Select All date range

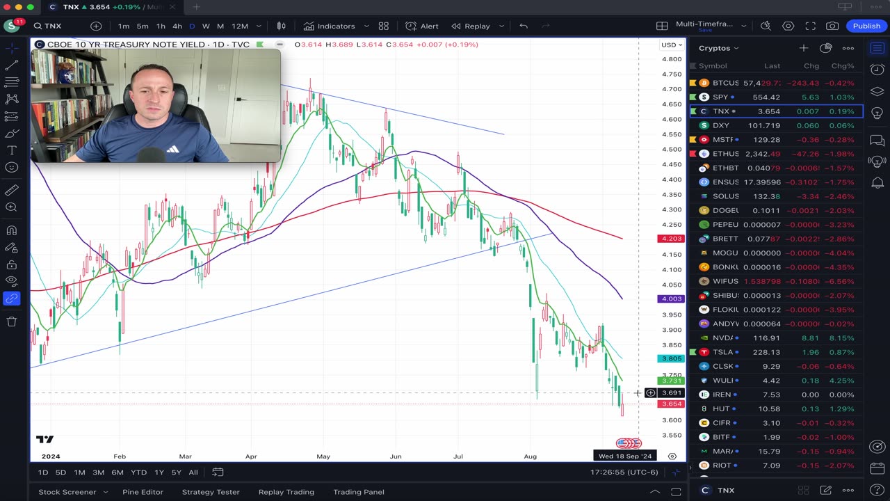[x=193, y=472]
